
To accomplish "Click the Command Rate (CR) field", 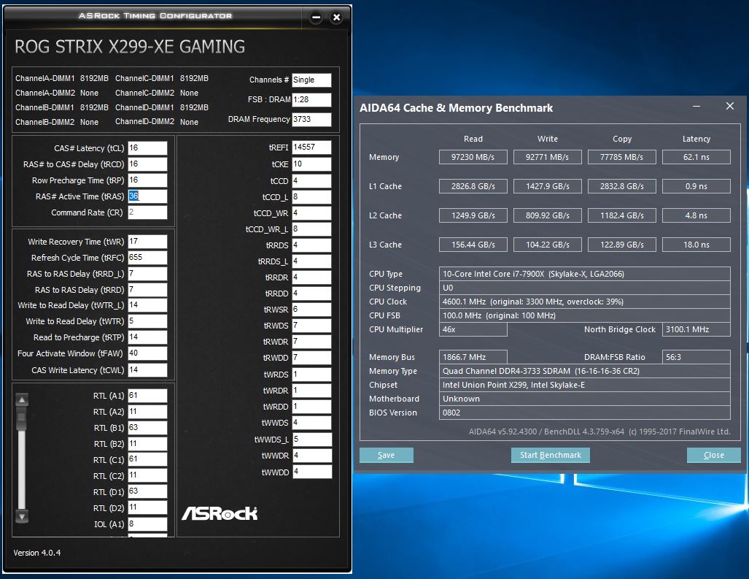I will click(x=147, y=212).
